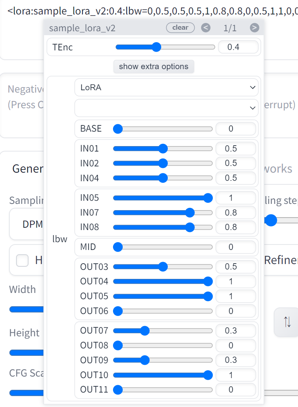Click the MID slider track
The height and width of the screenshot is (407, 298).
point(164,247)
